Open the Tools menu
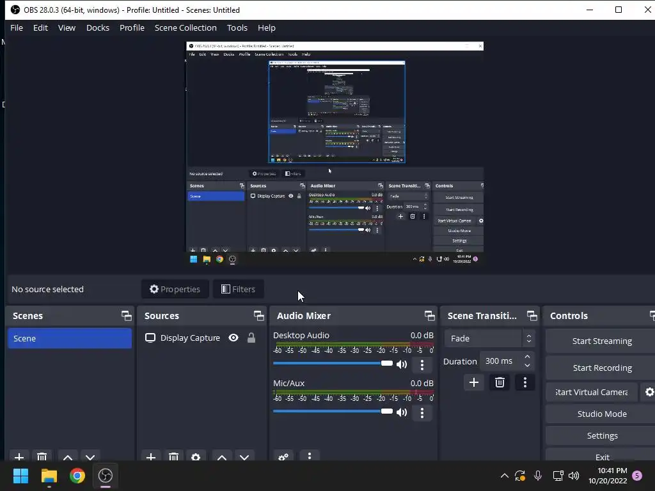 pos(237,27)
